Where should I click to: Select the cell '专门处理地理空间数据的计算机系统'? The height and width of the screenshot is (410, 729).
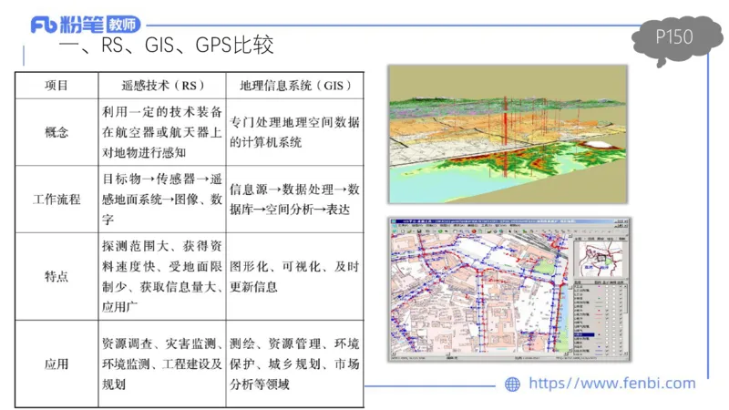(294, 132)
